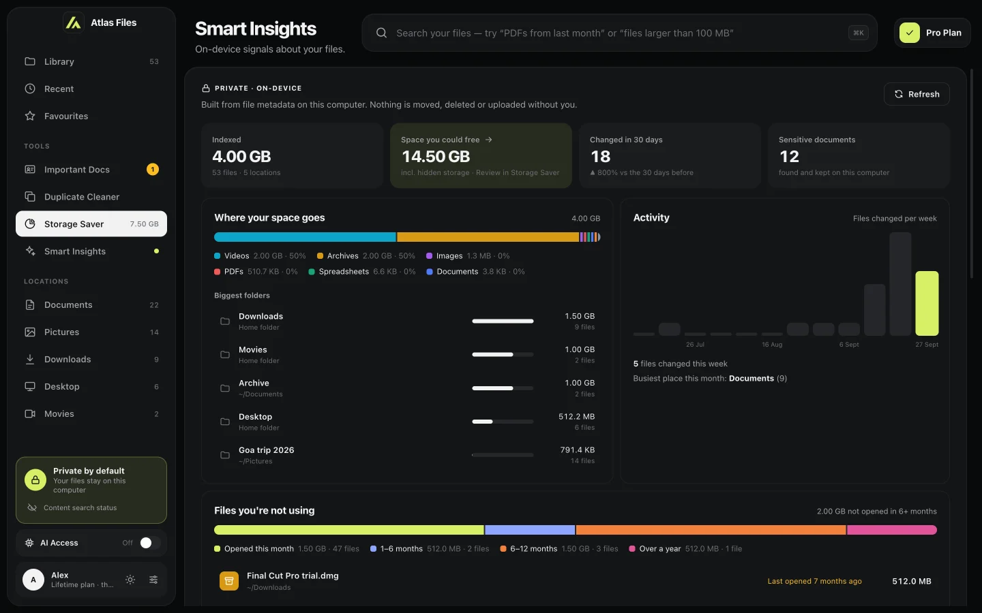Click the green Opened this month bar segment
Viewport: 982px width, 613px height.
[x=348, y=530]
